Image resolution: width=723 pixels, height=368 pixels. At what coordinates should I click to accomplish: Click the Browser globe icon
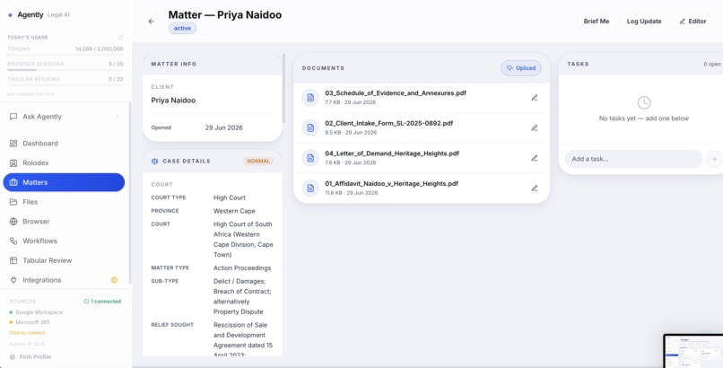[x=13, y=222]
